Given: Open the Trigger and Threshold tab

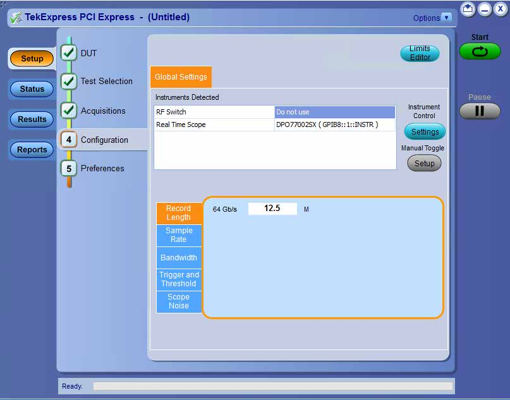Looking at the screenshot, I should tap(179, 279).
